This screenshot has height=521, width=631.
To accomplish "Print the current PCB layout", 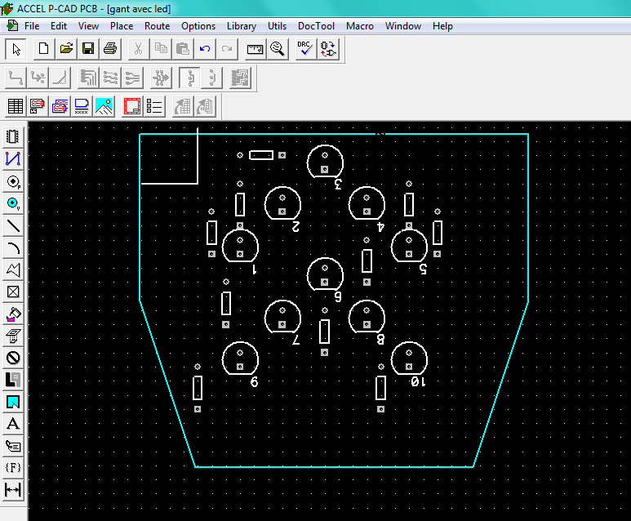I will click(110, 49).
